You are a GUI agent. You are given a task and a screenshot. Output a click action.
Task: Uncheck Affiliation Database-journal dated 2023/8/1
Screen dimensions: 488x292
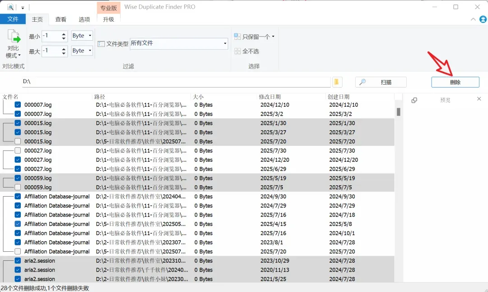click(18, 242)
